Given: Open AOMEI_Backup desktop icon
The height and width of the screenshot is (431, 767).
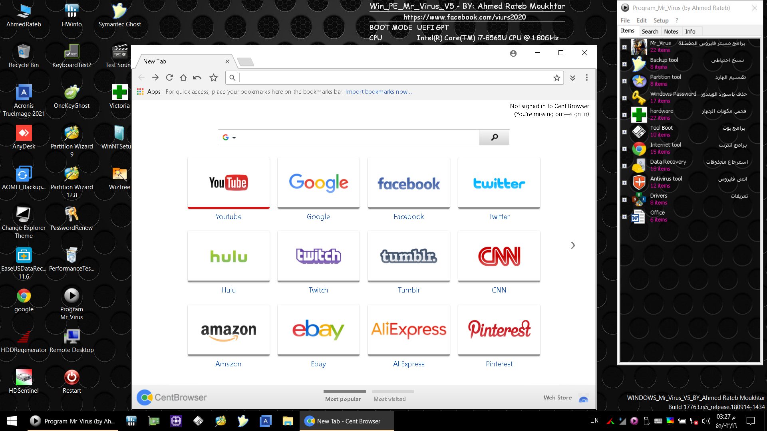Looking at the screenshot, I should 24,178.
